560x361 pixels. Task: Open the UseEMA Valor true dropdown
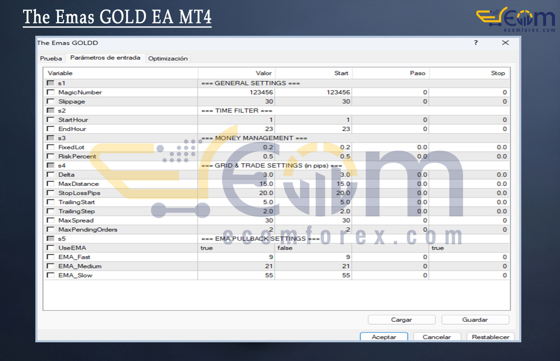tap(236, 248)
